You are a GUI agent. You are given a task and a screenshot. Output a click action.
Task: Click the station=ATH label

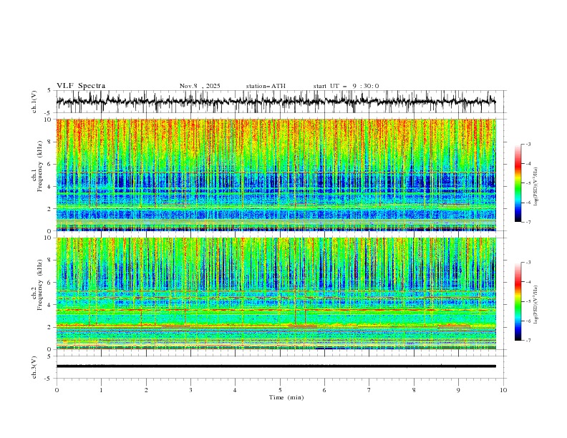266,86
